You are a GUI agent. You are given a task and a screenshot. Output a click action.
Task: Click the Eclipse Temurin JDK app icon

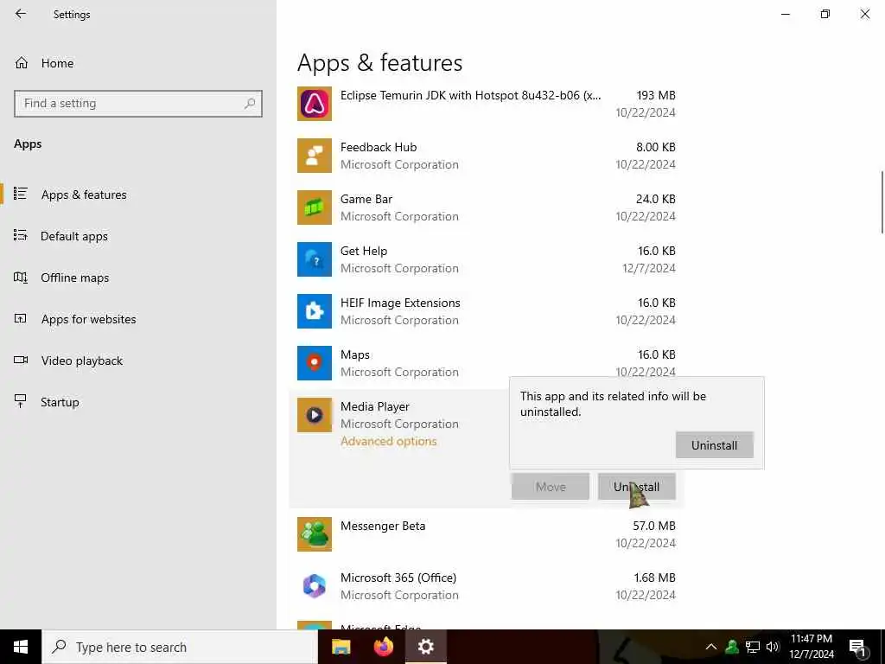315,104
